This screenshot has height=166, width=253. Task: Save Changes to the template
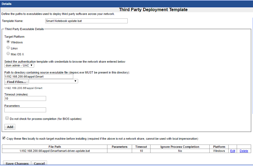click(17, 163)
